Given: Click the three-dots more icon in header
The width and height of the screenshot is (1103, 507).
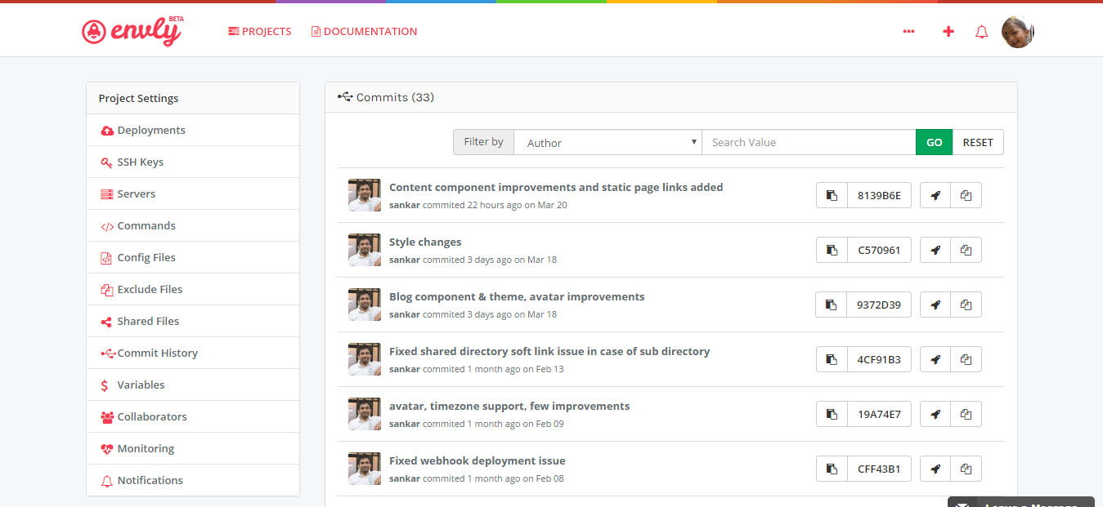Looking at the screenshot, I should tap(908, 32).
